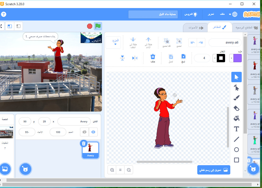
Task: Select the Reshape tool
Action: click(x=237, y=87)
